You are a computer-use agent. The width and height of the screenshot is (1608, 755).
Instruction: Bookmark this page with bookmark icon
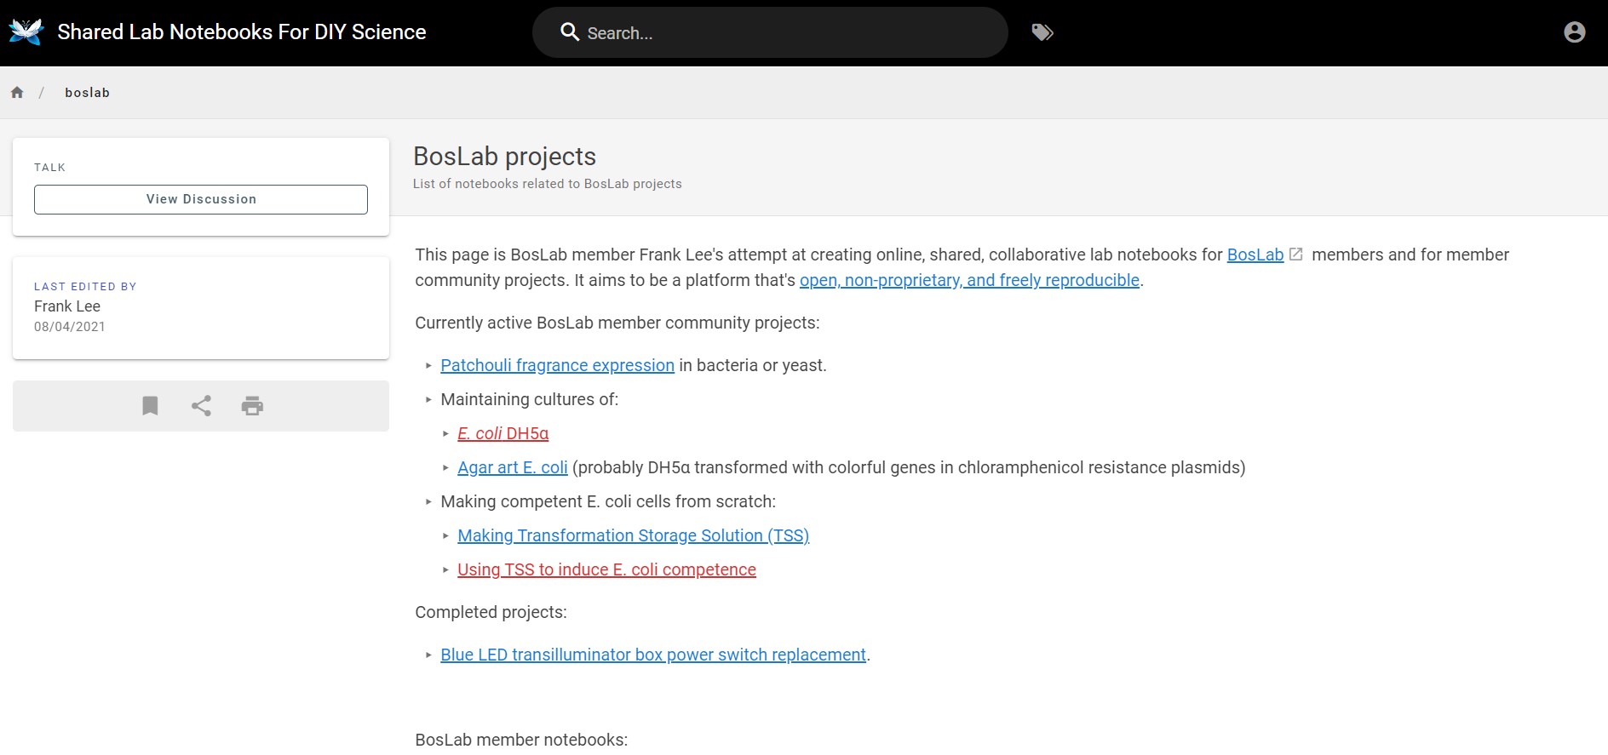(x=150, y=406)
